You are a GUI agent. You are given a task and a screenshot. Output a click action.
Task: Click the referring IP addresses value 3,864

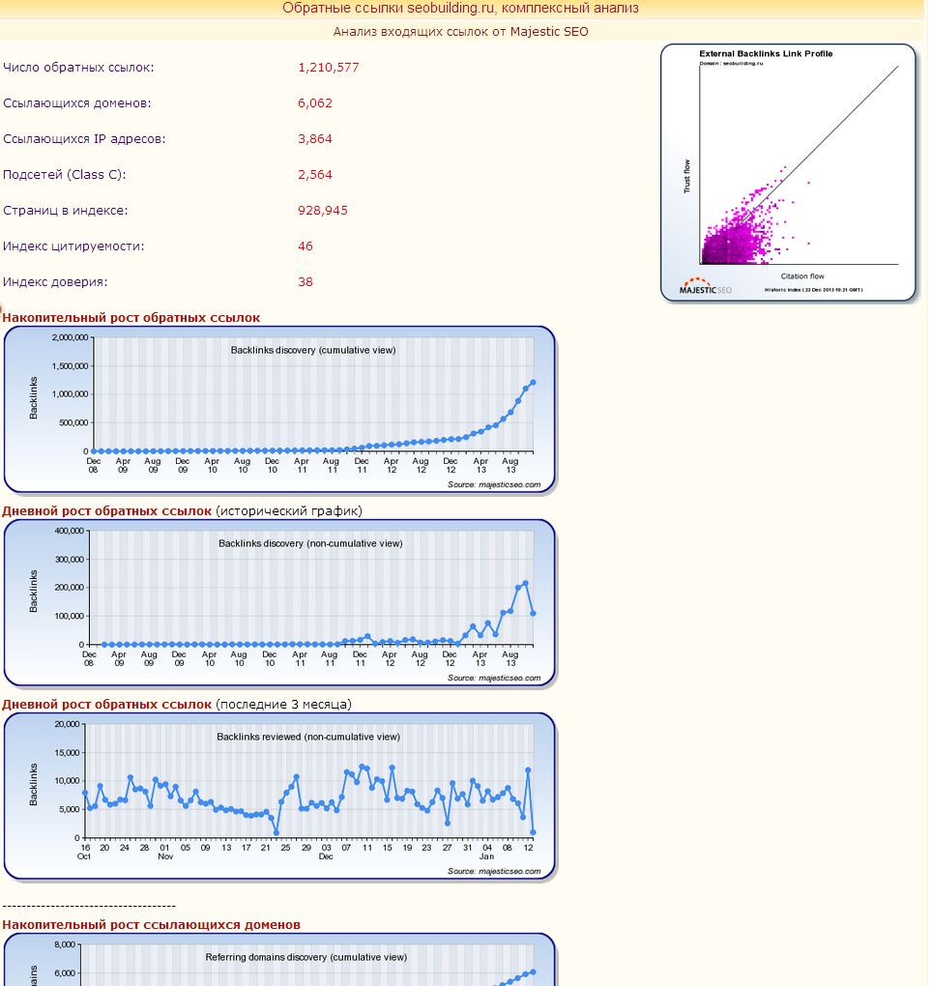click(315, 139)
